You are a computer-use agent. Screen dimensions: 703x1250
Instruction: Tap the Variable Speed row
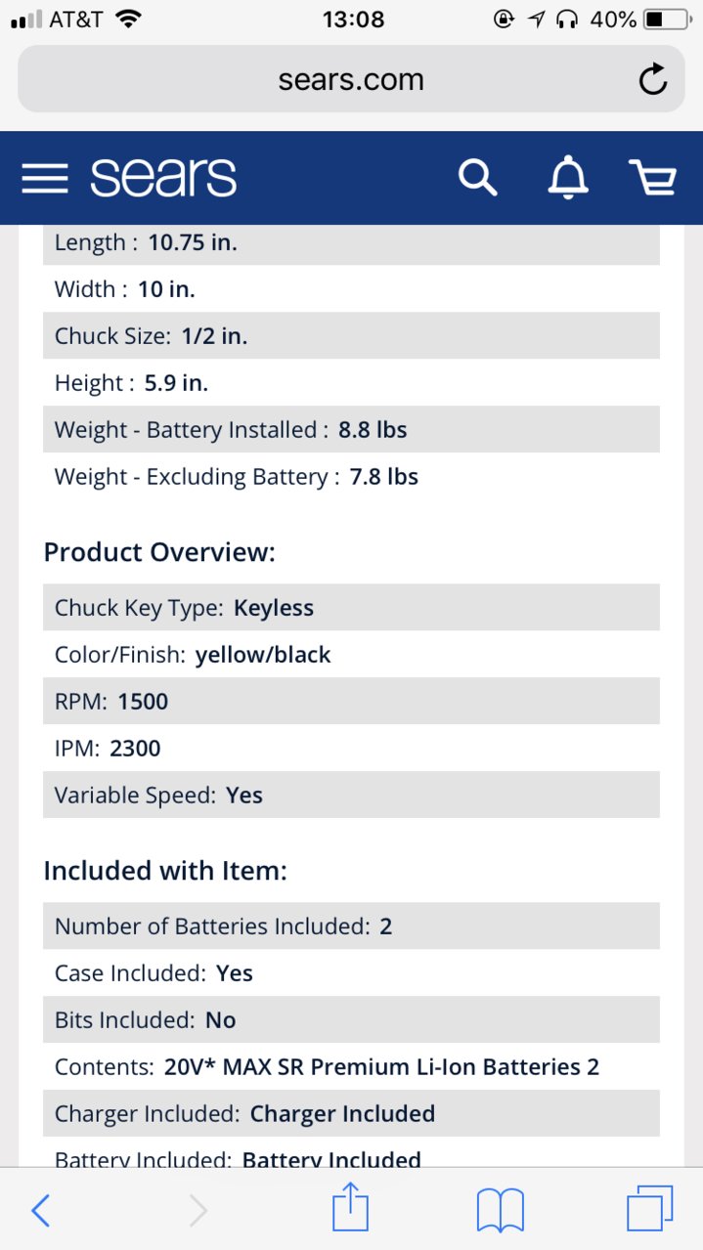(x=351, y=795)
